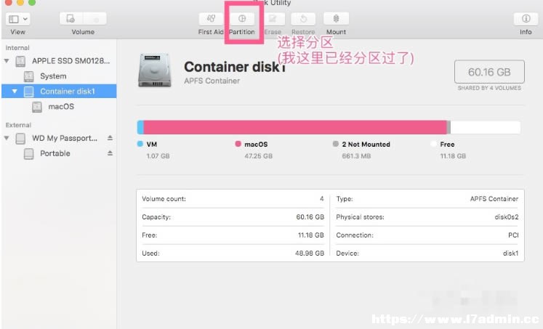
Task: Click the Used value 48.98 GB
Action: point(310,253)
